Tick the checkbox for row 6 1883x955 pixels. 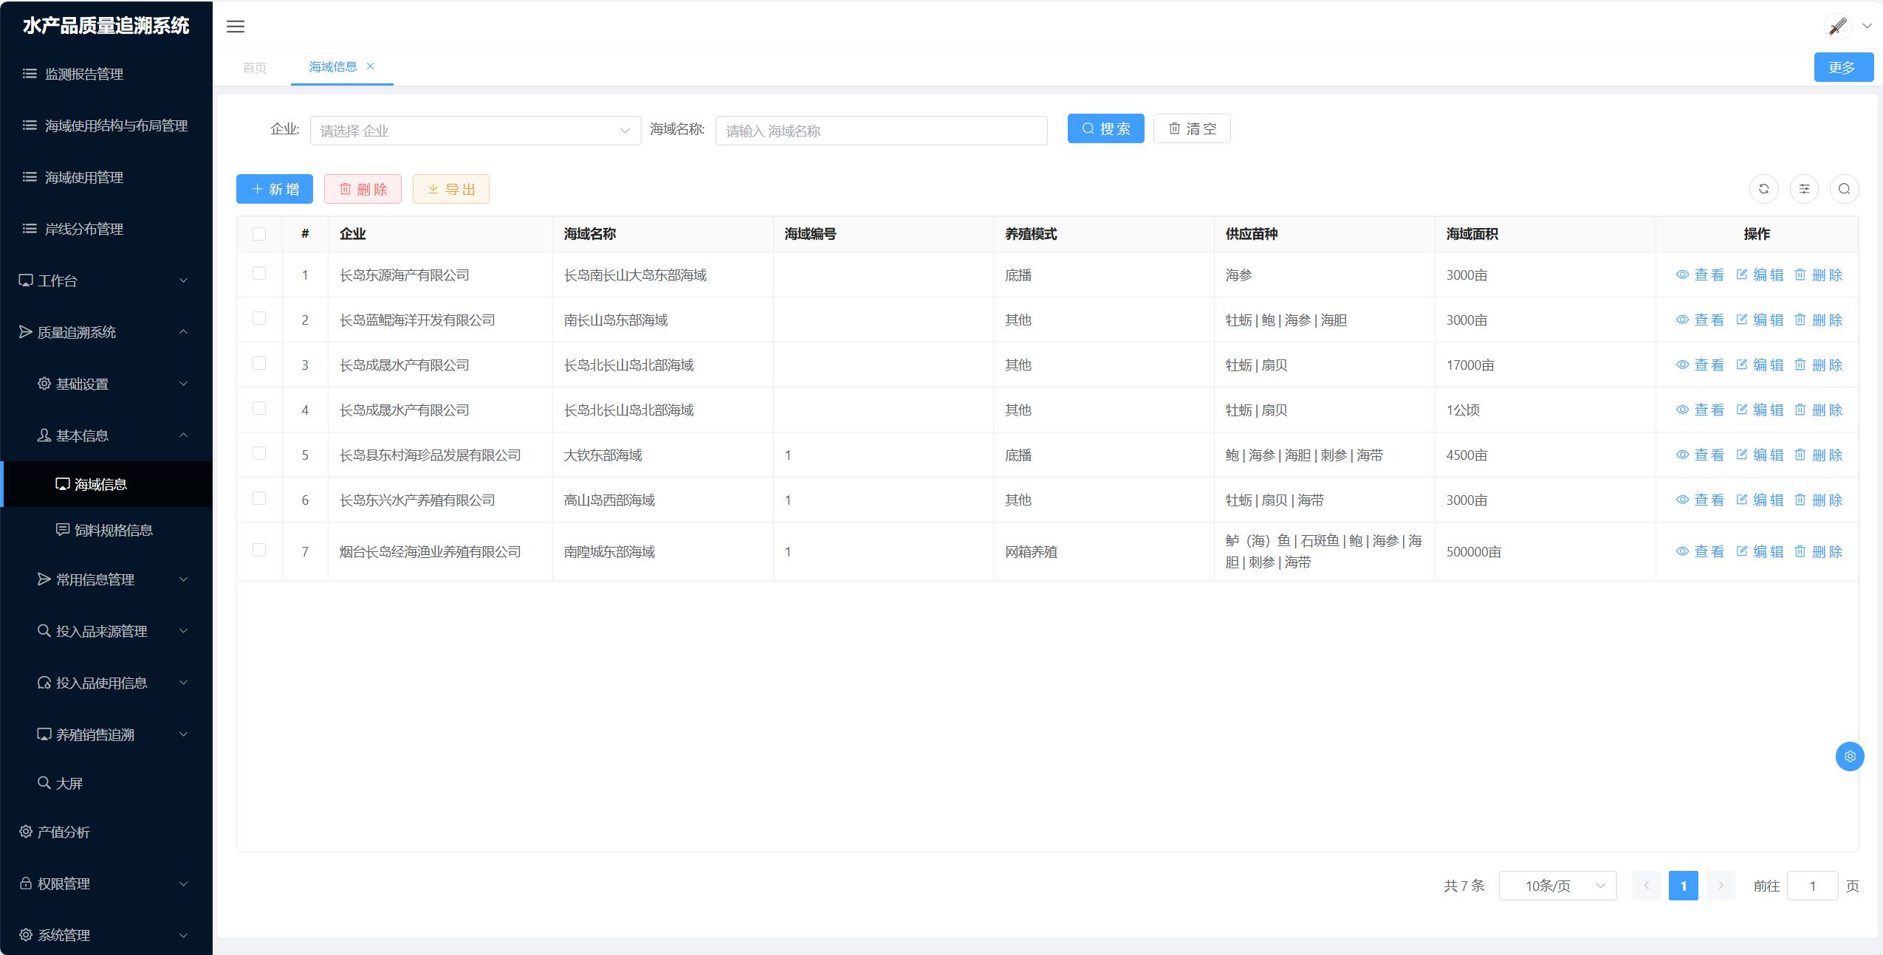259,498
